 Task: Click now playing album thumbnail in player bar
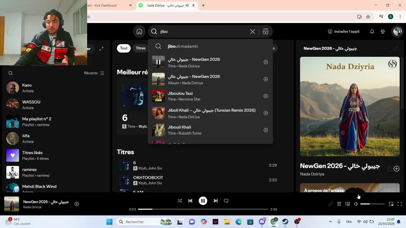click(11, 204)
